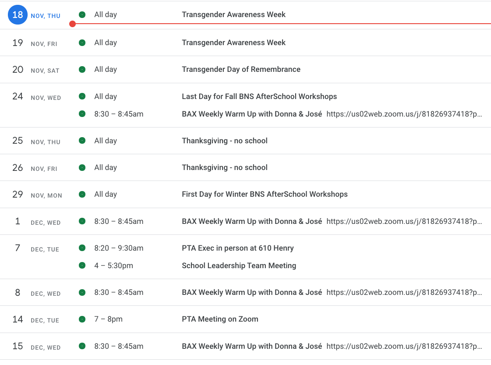
Task: Open Dec 8 BAX Weekly Warm Up event
Action: 252,292
